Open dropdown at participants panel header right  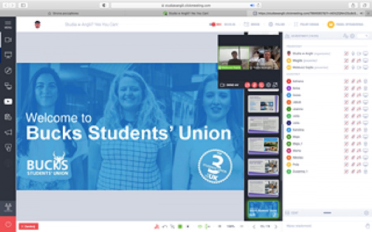click(x=363, y=36)
